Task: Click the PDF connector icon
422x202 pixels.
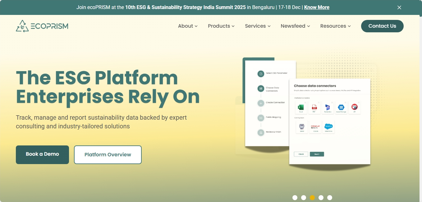Action: [x=314, y=107]
